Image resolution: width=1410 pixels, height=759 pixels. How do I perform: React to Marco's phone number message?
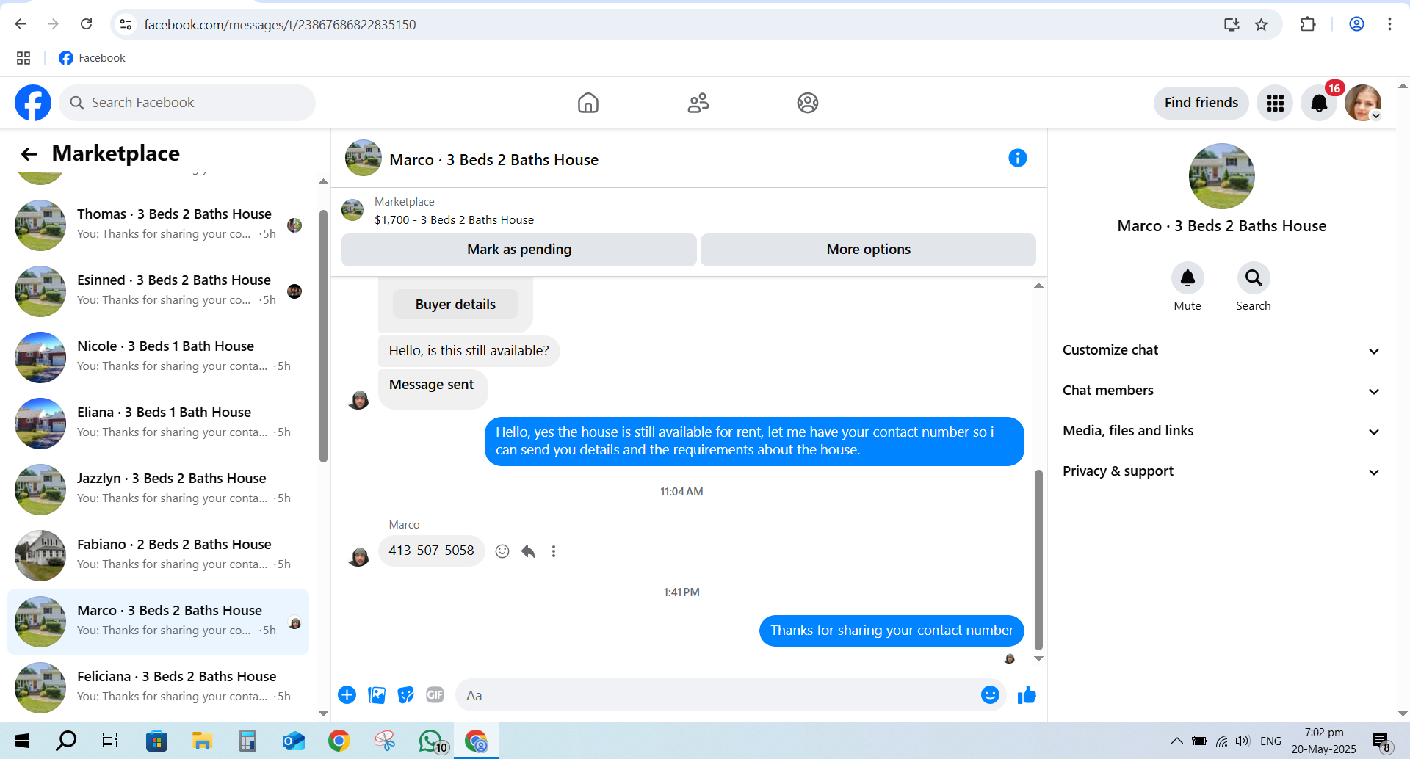pyautogui.click(x=502, y=551)
